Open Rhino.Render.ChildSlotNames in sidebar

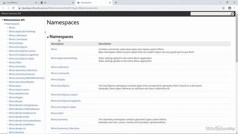[x=24, y=109]
